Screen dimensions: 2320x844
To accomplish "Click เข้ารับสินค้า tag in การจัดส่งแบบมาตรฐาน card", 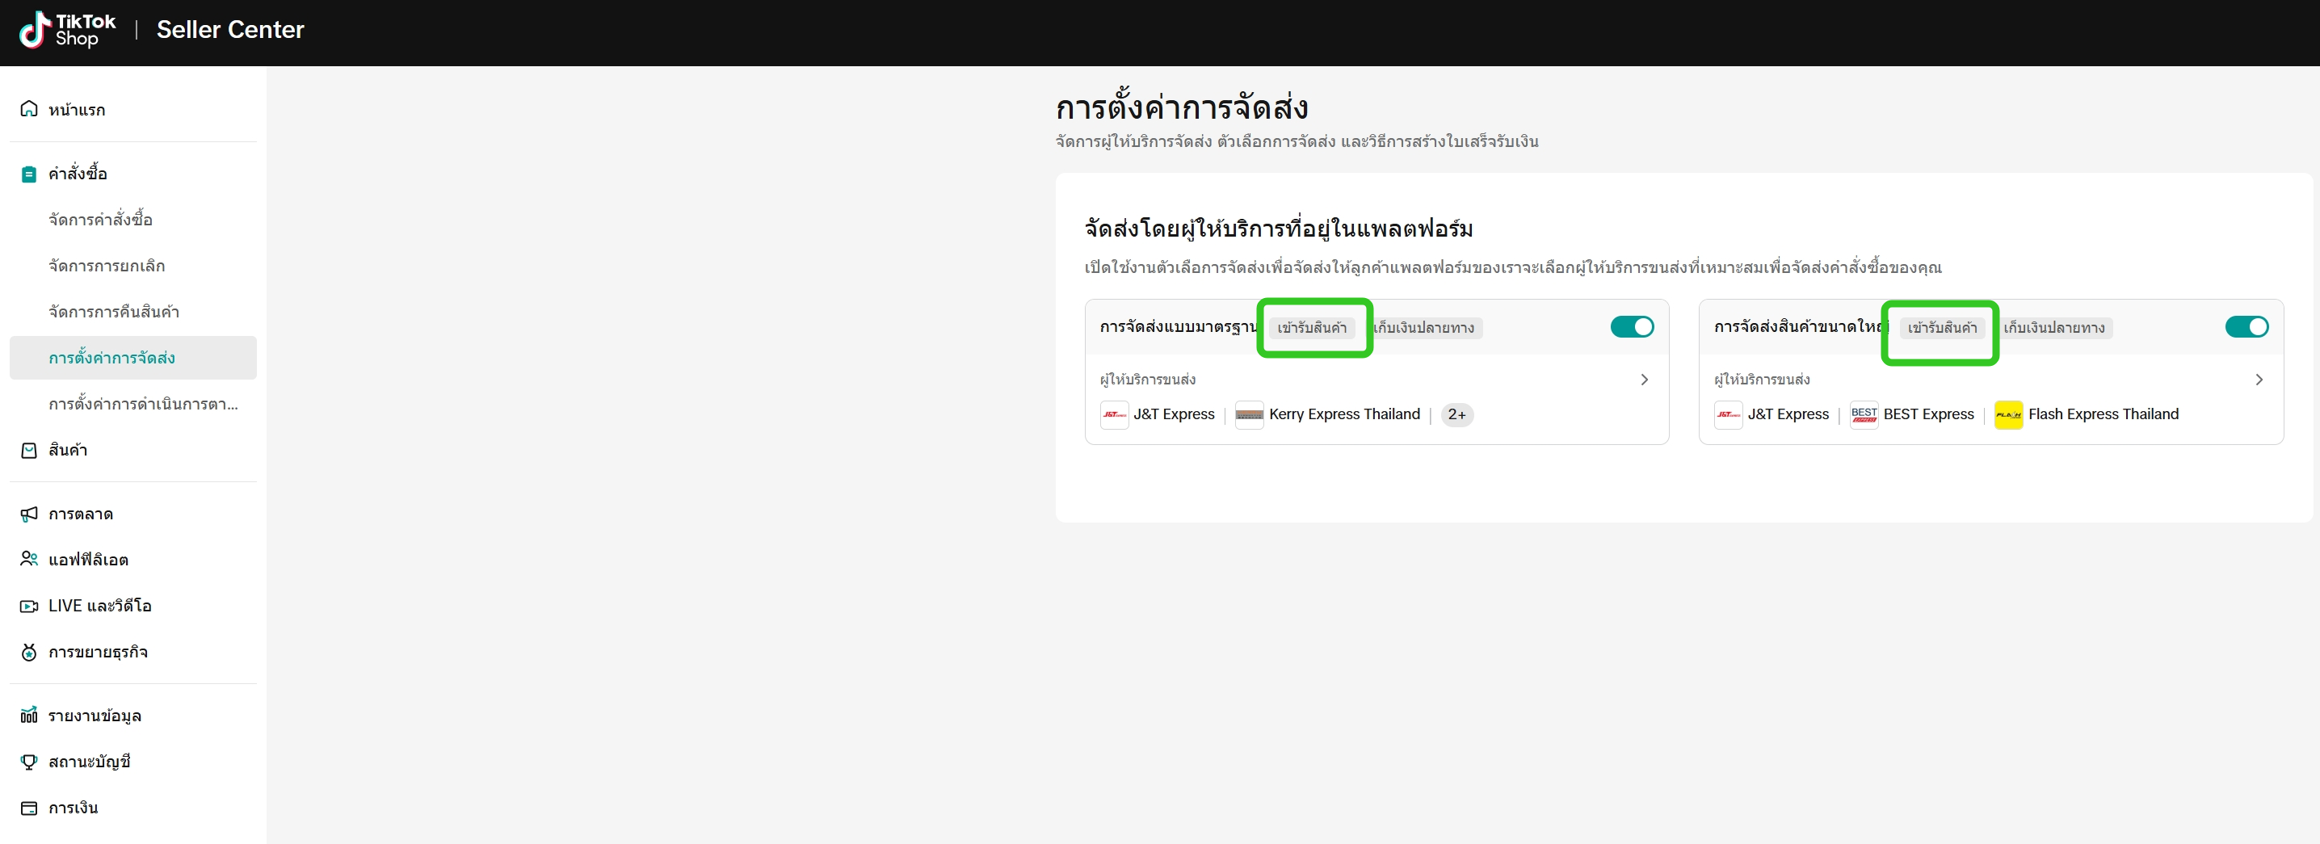I will coord(1312,328).
